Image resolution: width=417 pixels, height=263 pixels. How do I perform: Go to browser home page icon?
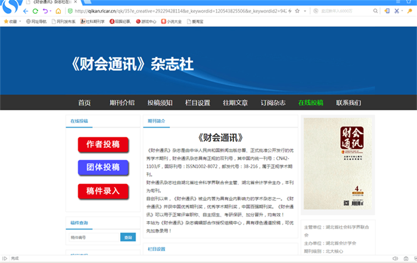pos(58,11)
